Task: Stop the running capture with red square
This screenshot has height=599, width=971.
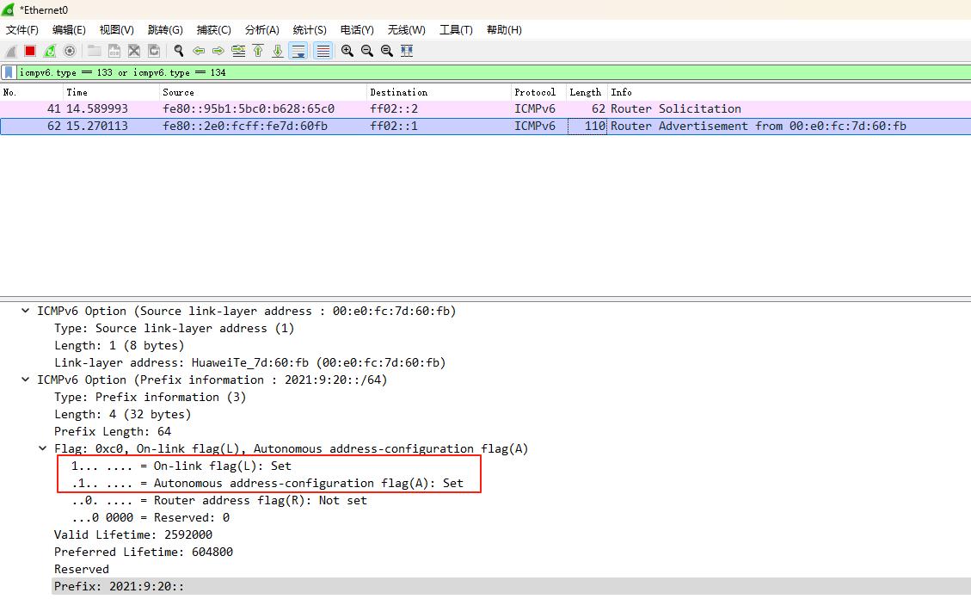Action: click(x=30, y=51)
